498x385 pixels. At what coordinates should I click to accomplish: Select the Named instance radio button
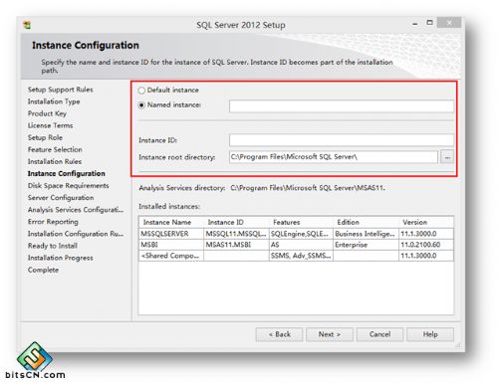point(141,105)
